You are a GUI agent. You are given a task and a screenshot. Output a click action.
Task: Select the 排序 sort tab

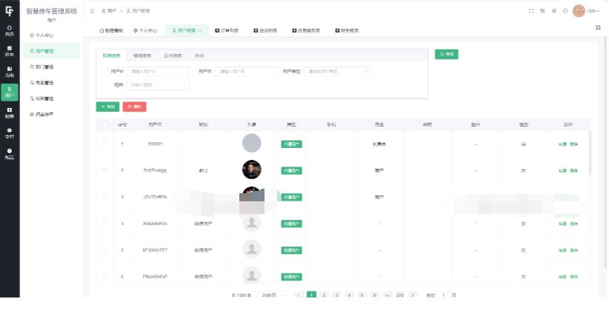point(199,56)
